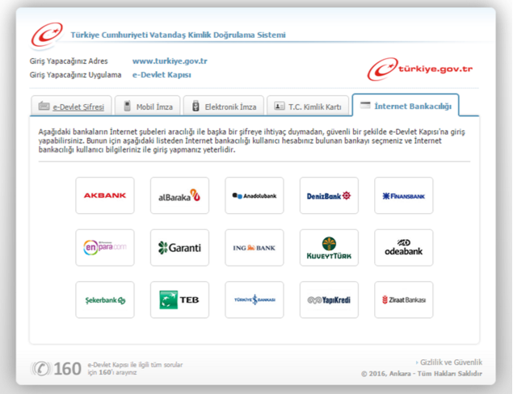Select the alBaraka bank logo
This screenshot has width=513, height=394.
pos(179,195)
